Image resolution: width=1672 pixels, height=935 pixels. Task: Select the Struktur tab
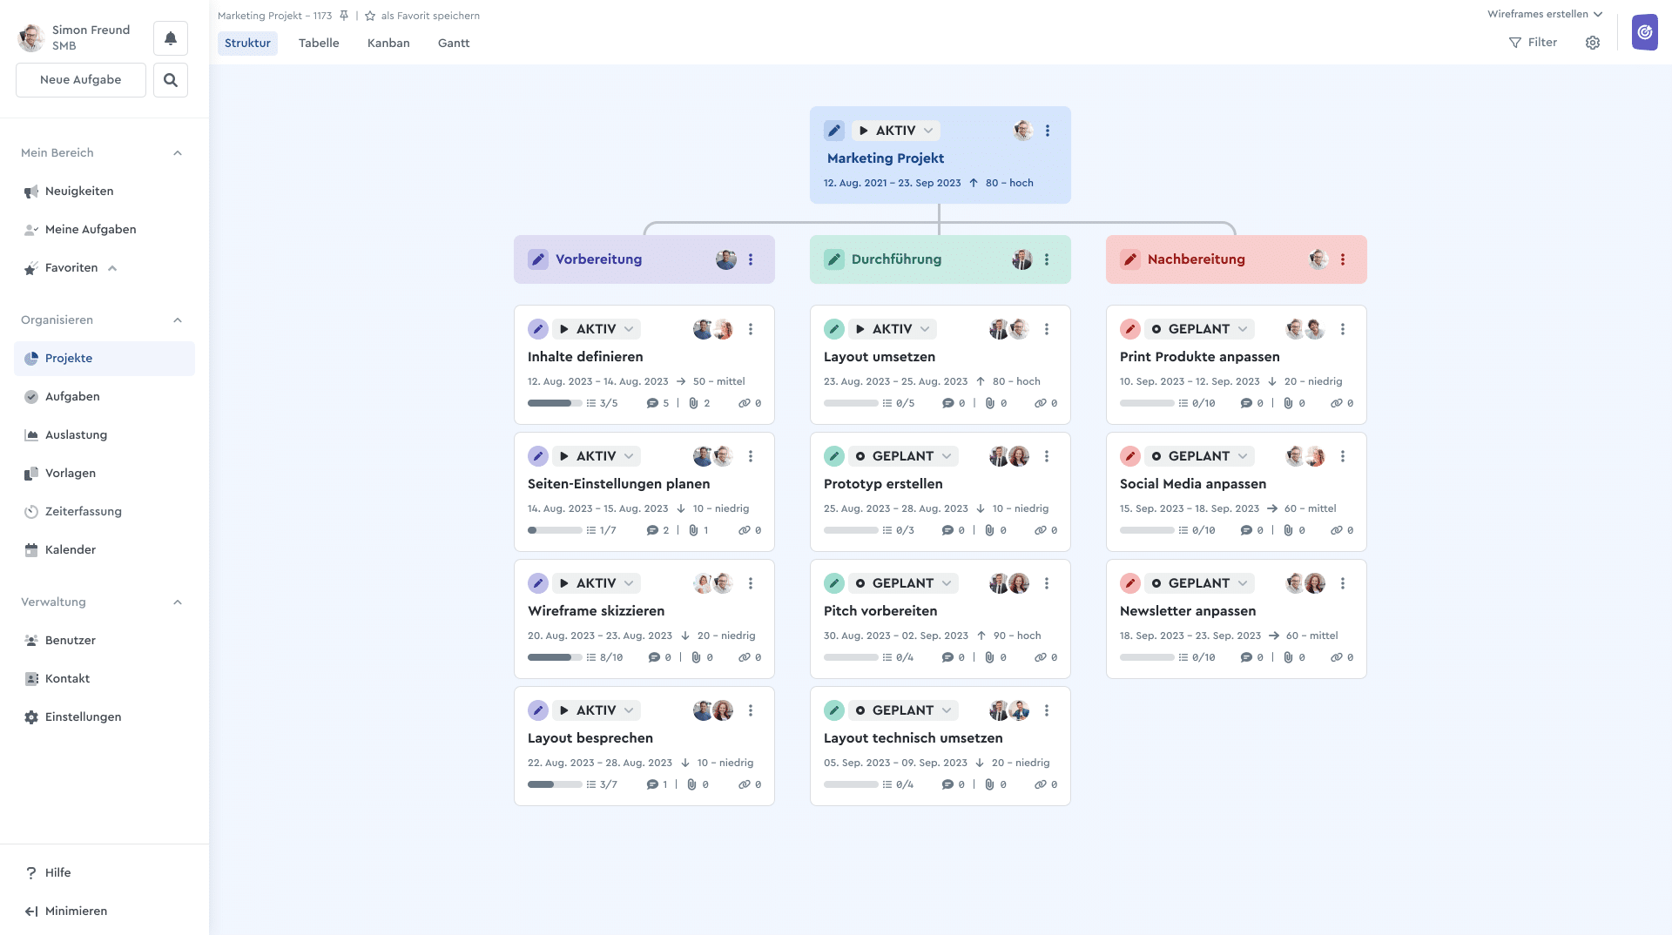point(247,44)
